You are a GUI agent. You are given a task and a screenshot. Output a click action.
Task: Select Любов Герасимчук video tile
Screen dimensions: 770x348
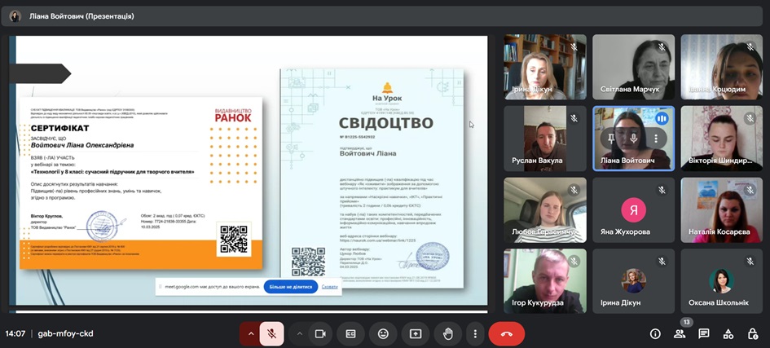545,210
